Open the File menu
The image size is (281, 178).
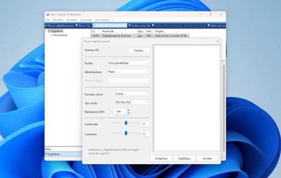click(48, 20)
